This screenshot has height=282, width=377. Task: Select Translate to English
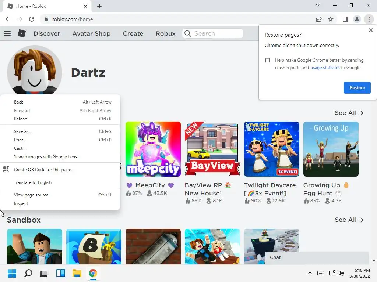60,182
